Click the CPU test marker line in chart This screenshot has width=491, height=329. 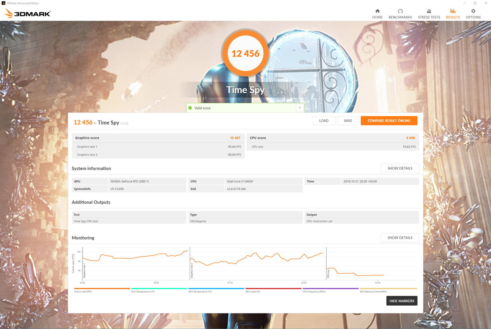326,263
